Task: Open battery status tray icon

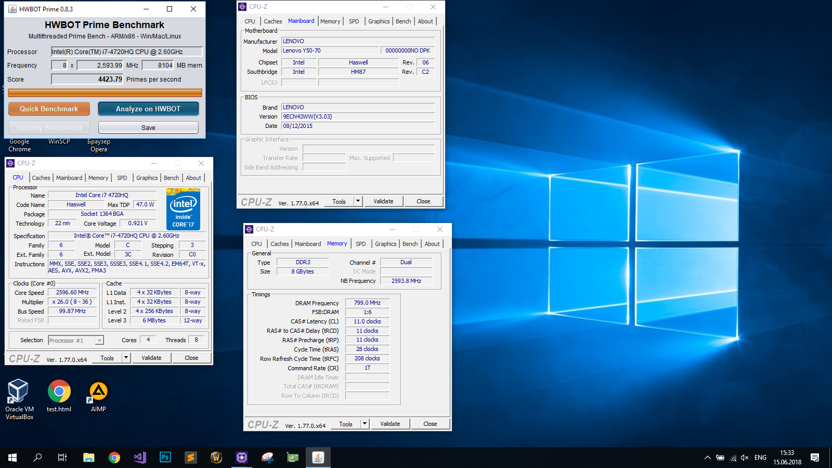Action: point(720,458)
